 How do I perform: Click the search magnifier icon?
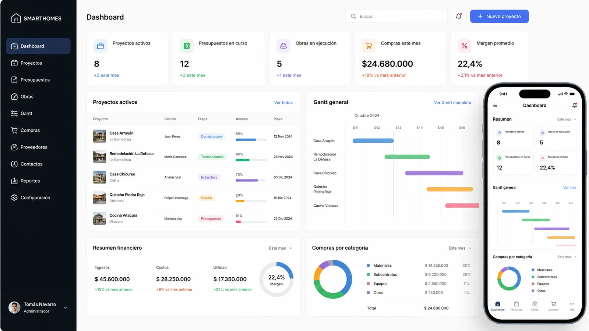(x=353, y=16)
